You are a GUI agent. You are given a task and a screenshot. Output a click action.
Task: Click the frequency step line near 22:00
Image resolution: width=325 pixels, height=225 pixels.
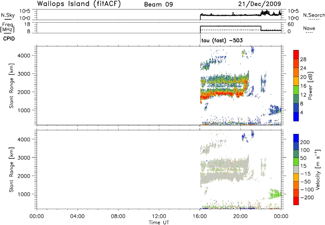[261, 28]
